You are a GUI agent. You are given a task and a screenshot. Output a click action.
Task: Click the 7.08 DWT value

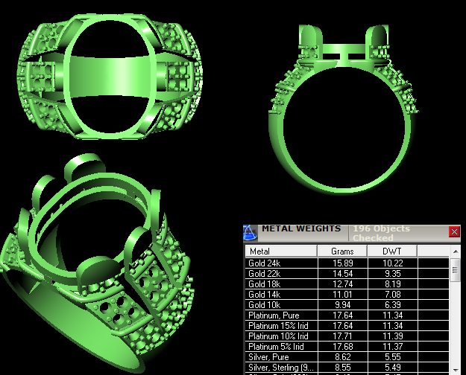[x=393, y=295]
